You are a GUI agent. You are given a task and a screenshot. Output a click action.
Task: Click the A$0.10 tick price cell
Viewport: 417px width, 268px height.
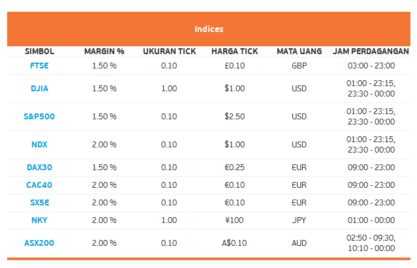[x=234, y=243]
